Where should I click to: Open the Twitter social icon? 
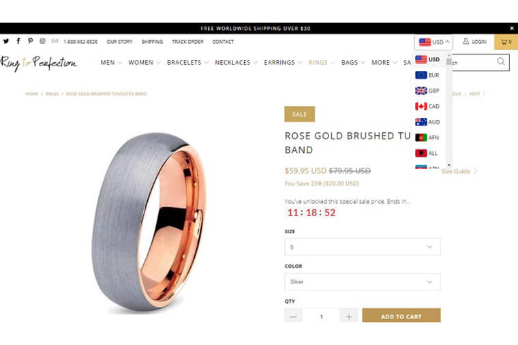(6, 42)
